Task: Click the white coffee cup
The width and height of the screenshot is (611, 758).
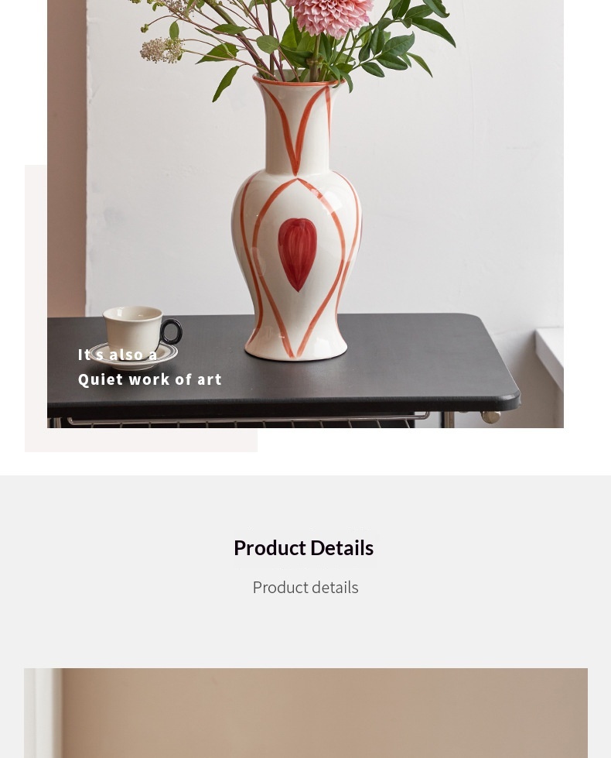Action: [133, 328]
